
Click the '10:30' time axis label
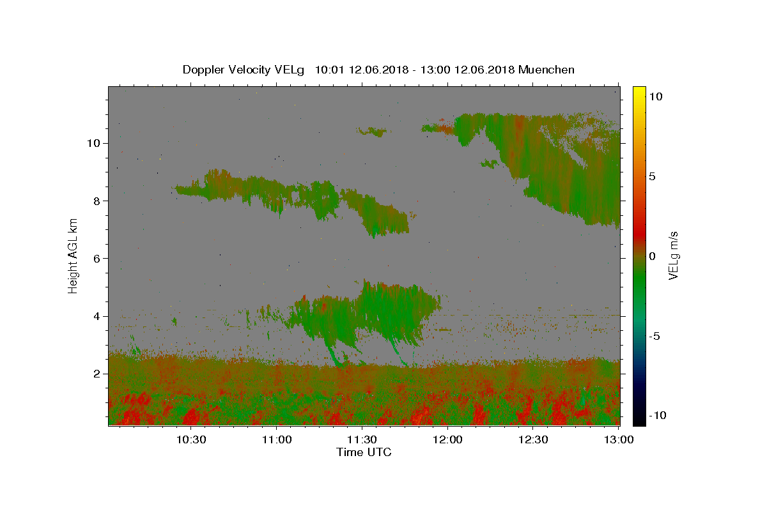[190, 439]
